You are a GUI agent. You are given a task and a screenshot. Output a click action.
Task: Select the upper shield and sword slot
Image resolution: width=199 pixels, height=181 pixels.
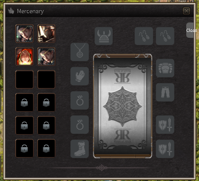165,124
